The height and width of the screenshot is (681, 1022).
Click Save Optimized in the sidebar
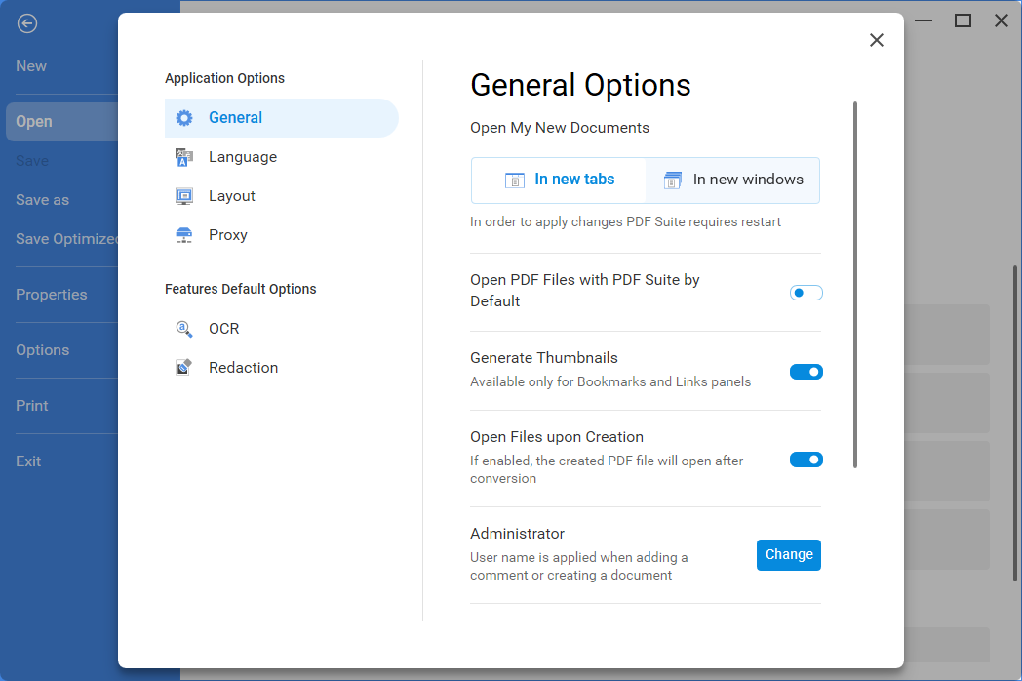pos(66,239)
